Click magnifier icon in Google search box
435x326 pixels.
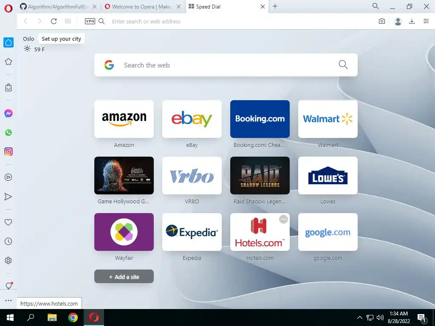point(343,65)
